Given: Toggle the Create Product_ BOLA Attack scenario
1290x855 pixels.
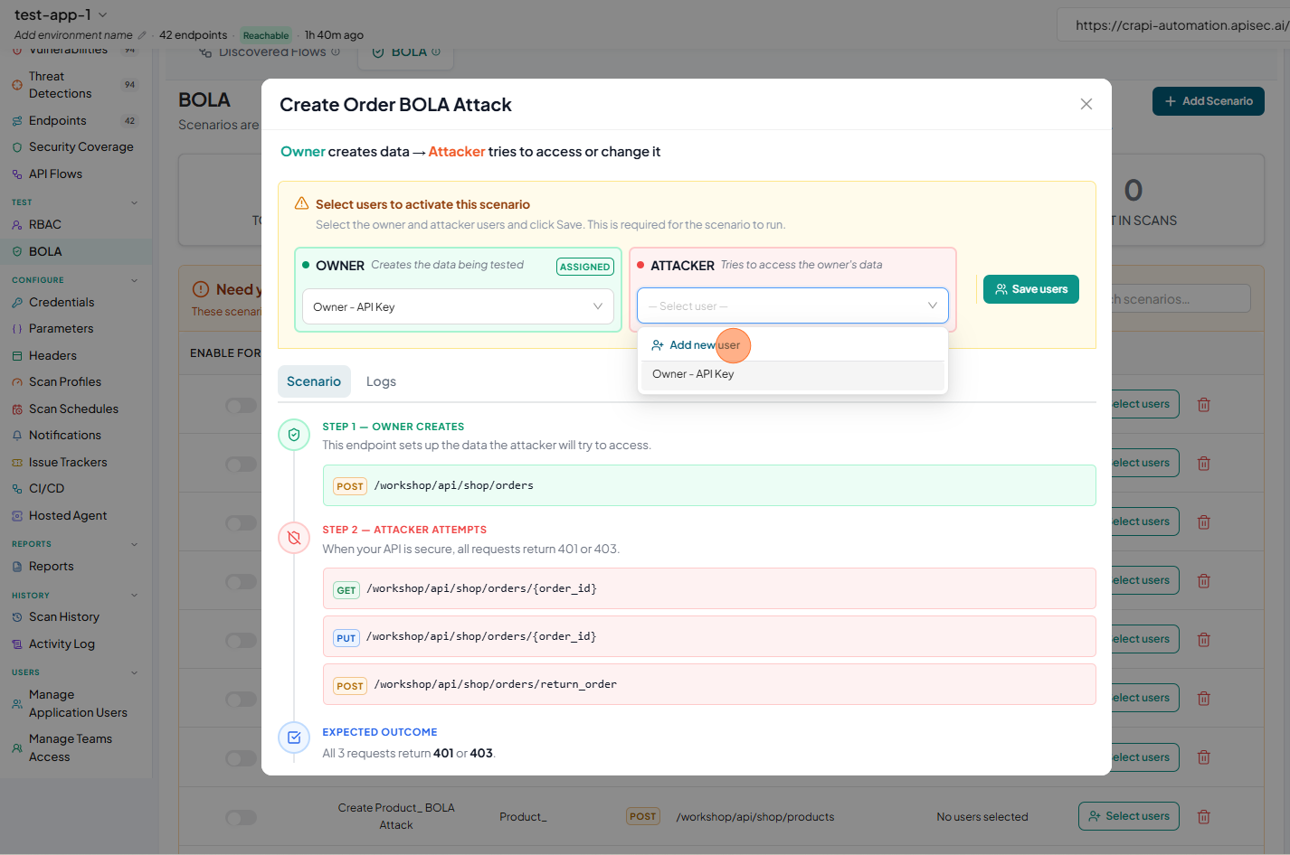Looking at the screenshot, I should (242, 817).
